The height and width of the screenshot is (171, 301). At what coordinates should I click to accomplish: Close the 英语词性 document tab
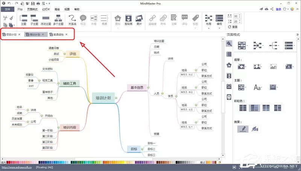pos(67,34)
